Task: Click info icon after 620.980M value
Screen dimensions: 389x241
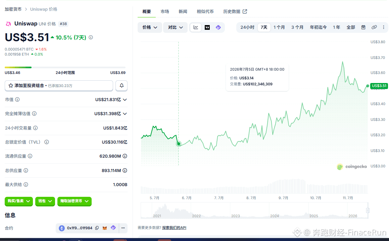Action: point(125,156)
